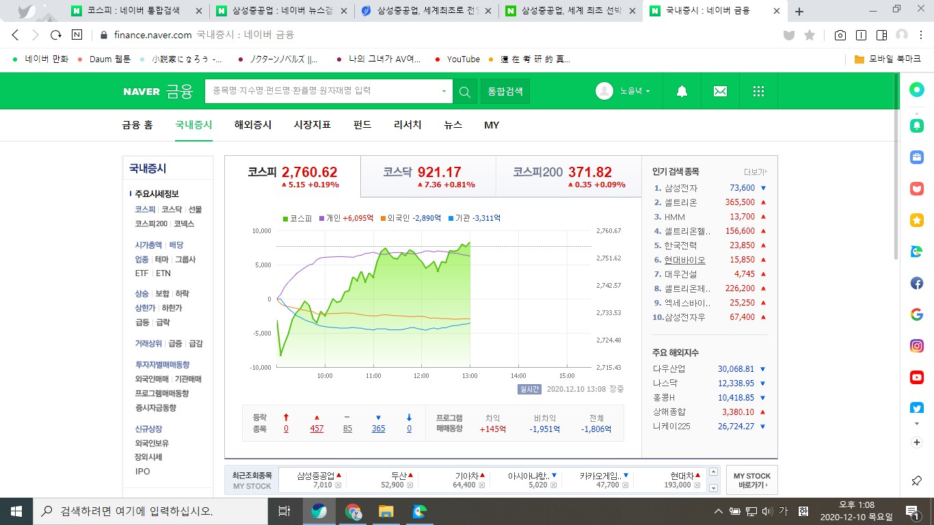Open the 리서치 menu
The image size is (934, 525).
pyautogui.click(x=408, y=125)
